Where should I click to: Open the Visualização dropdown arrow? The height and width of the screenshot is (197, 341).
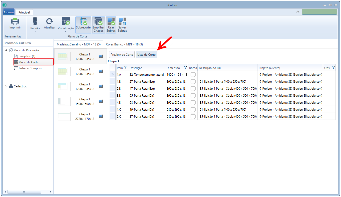(66, 31)
